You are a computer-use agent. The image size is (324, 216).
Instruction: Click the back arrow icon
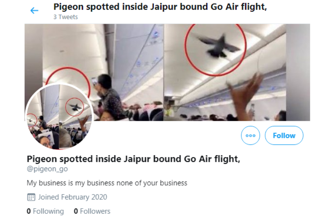[x=34, y=11]
